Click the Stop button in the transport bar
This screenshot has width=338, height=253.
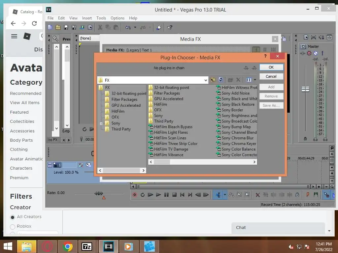(174, 195)
